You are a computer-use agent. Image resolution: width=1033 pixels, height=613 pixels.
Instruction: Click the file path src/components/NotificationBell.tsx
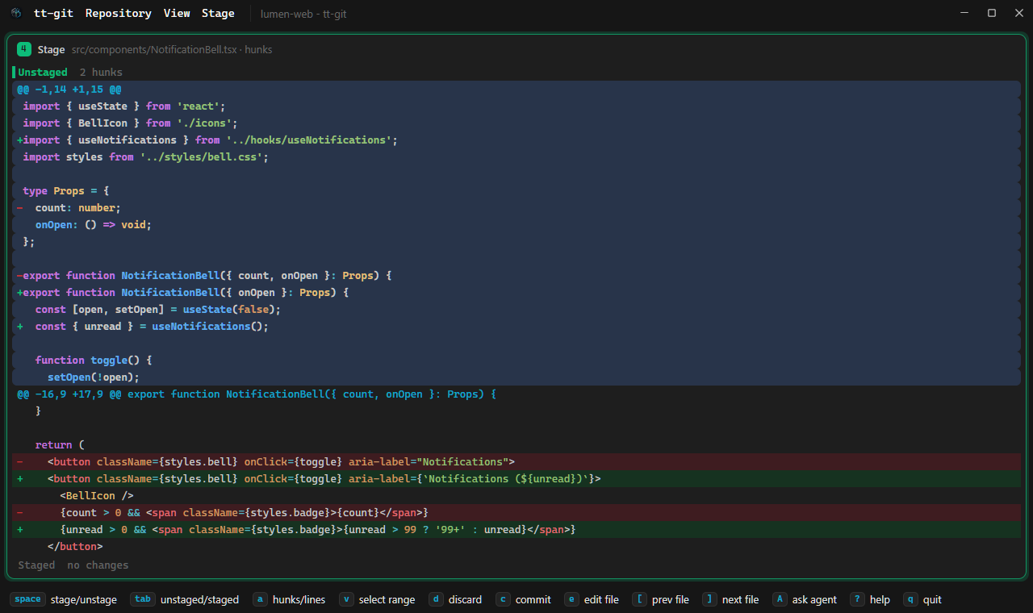pyautogui.click(x=154, y=49)
